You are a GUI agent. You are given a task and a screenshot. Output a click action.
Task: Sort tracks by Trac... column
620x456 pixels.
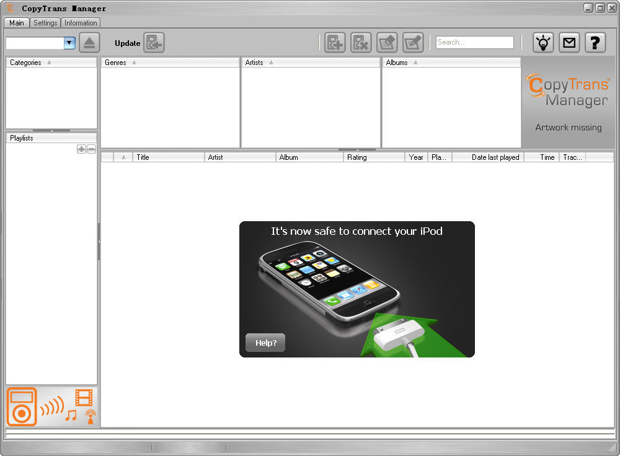tap(572, 157)
